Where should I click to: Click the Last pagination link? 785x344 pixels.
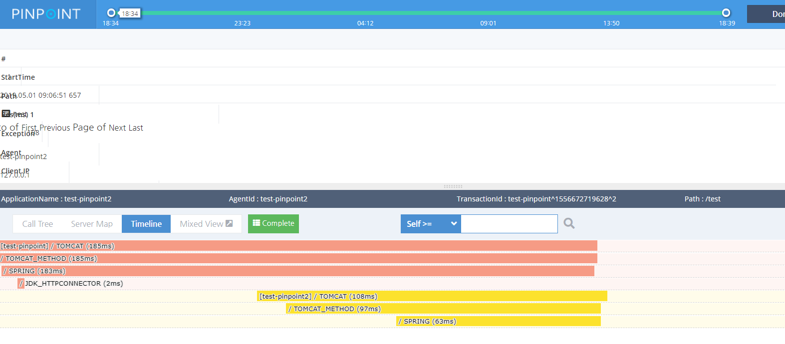click(x=136, y=128)
